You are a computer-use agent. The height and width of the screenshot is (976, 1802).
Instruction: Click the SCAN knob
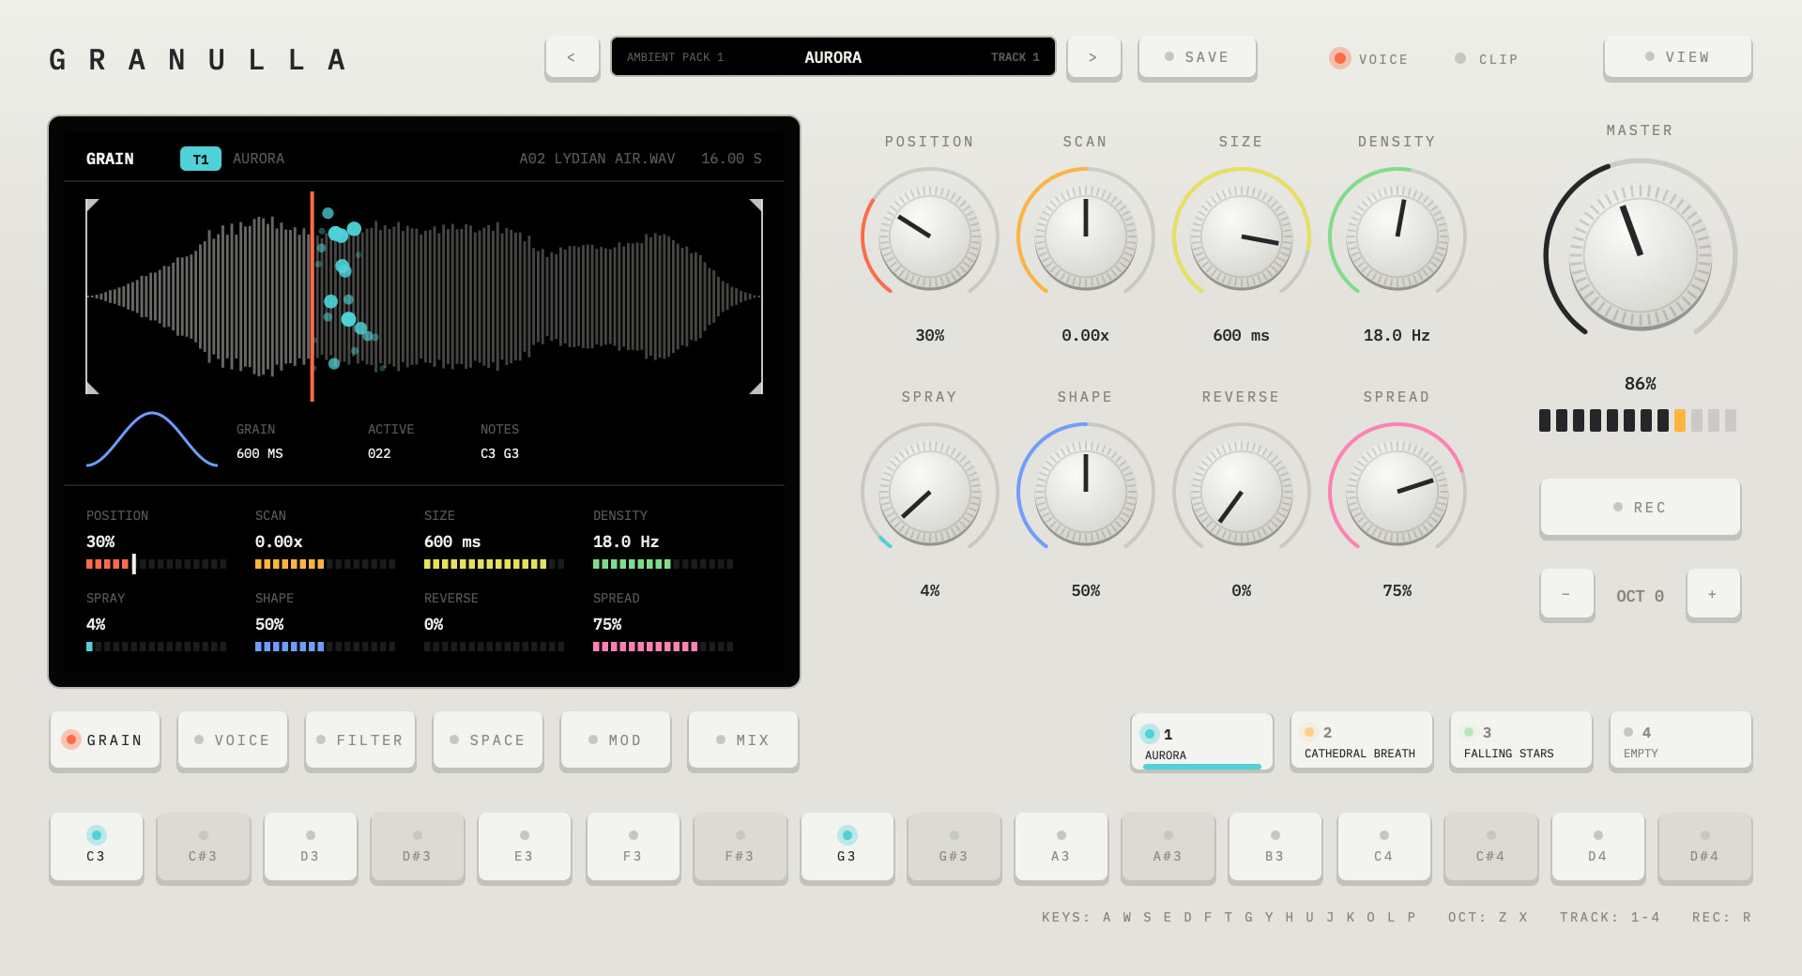[x=1086, y=236]
